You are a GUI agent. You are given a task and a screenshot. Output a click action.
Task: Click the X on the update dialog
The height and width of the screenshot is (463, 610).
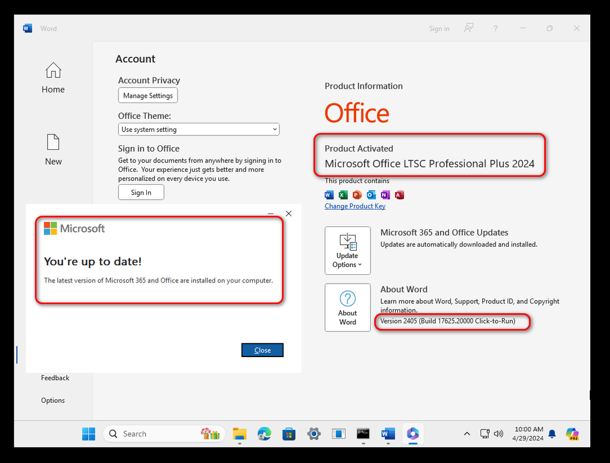pos(289,214)
